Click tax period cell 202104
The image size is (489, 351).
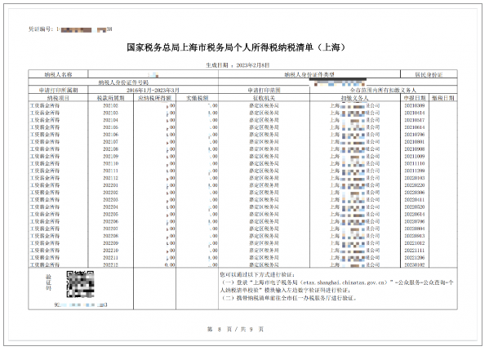111,120
